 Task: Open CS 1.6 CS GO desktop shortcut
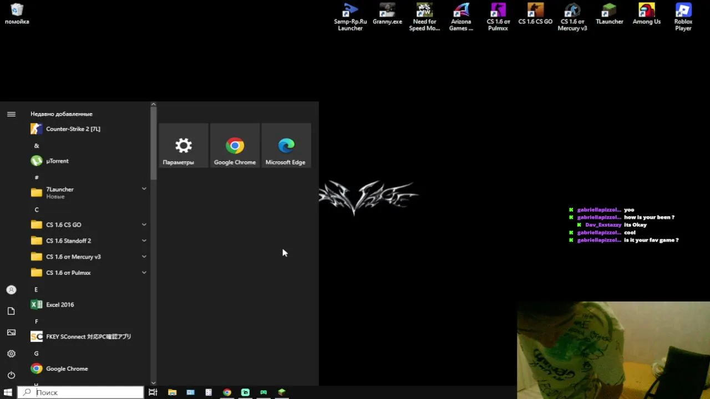click(x=535, y=14)
